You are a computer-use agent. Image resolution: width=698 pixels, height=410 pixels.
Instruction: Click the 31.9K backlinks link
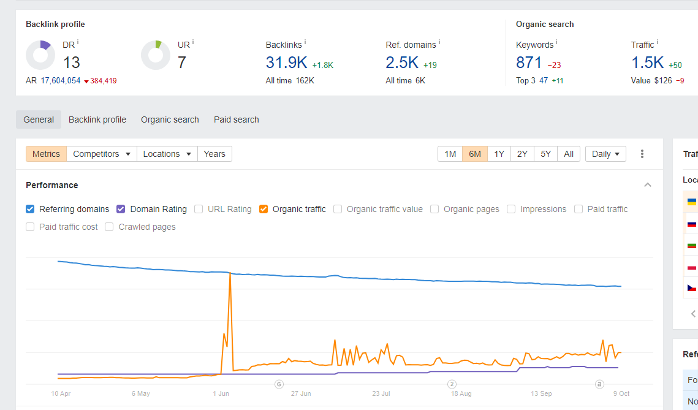tap(286, 63)
